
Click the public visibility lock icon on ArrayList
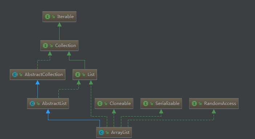[107, 132]
